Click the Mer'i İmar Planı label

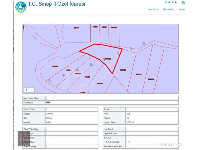click(x=31, y=98)
